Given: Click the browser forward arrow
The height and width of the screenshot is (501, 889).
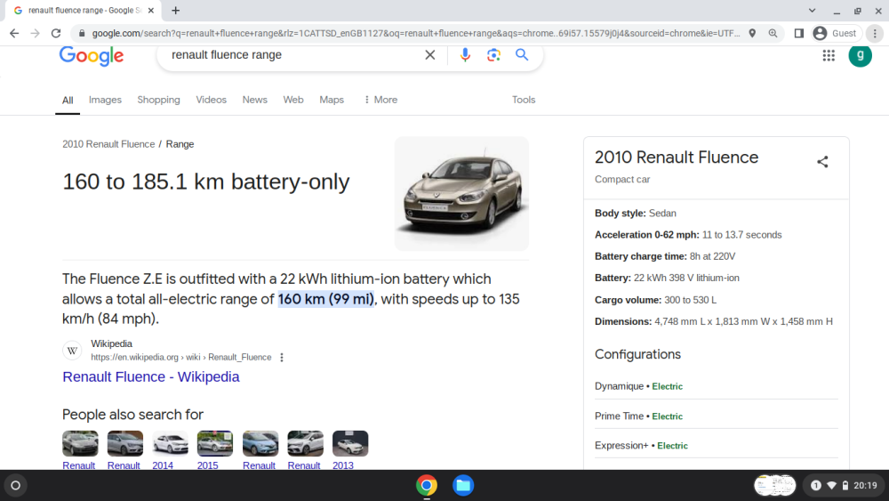Looking at the screenshot, I should point(36,34).
